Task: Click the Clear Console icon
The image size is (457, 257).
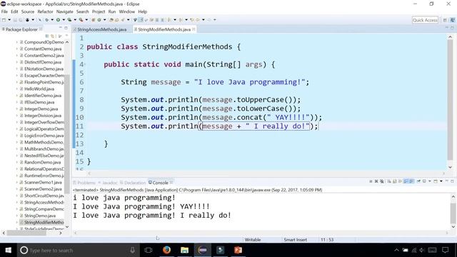Action: (x=388, y=181)
